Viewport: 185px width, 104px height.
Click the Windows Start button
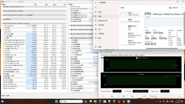point(57,101)
